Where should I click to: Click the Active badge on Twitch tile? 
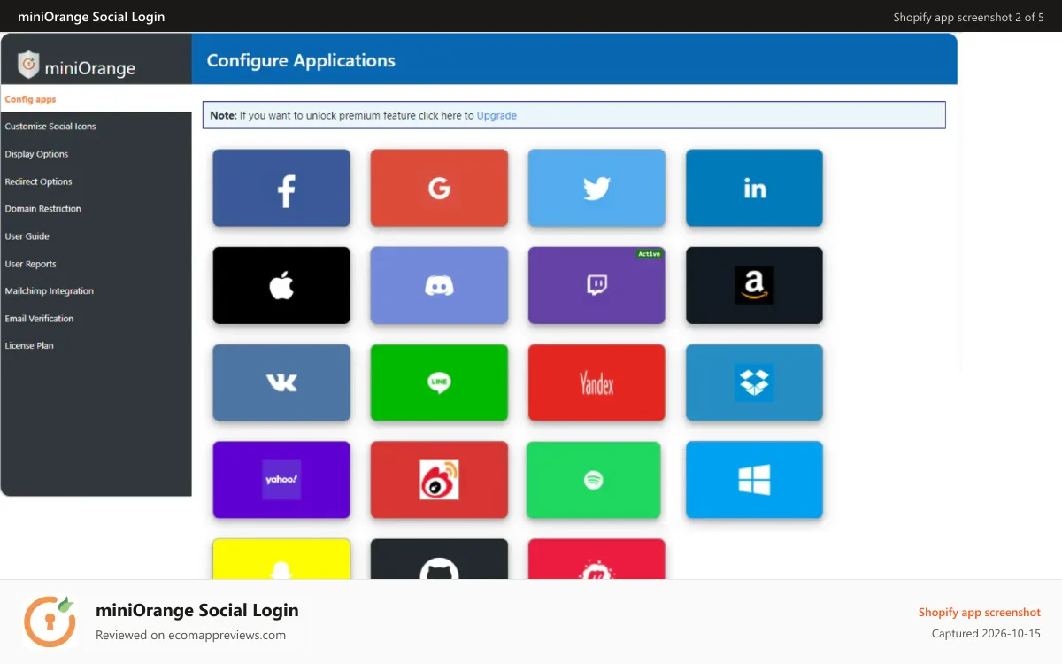click(649, 254)
